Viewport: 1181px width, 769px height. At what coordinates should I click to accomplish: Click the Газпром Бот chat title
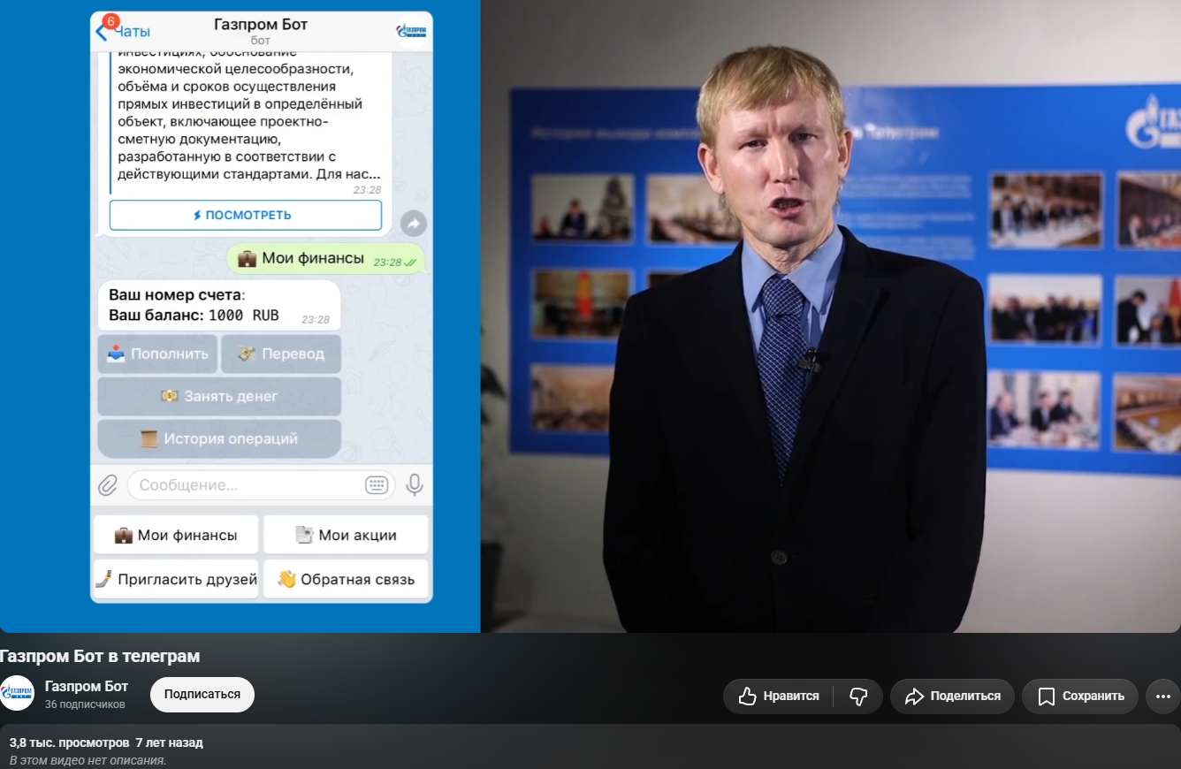click(261, 25)
